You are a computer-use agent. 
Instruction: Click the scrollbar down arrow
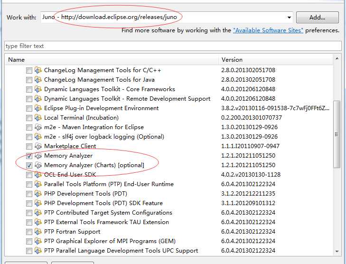tap(337, 251)
